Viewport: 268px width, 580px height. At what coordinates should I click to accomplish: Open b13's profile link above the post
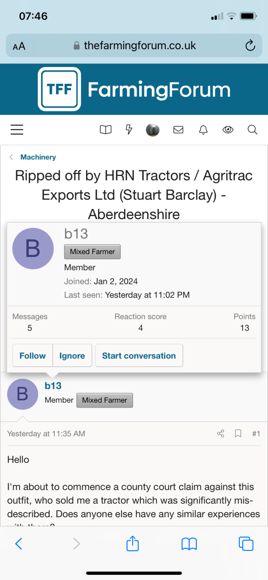pyautogui.click(x=53, y=385)
